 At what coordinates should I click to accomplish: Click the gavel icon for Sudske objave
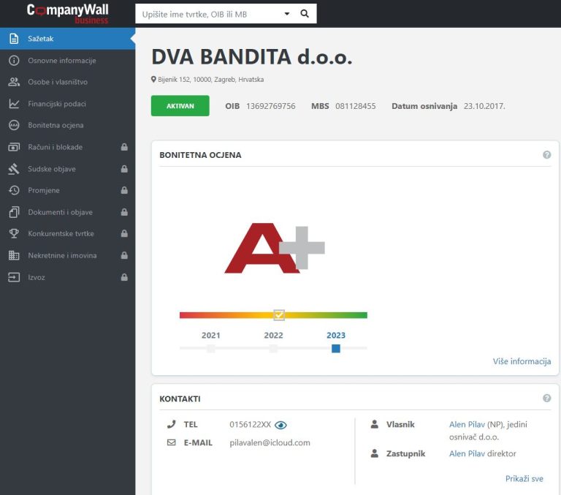pos(14,169)
